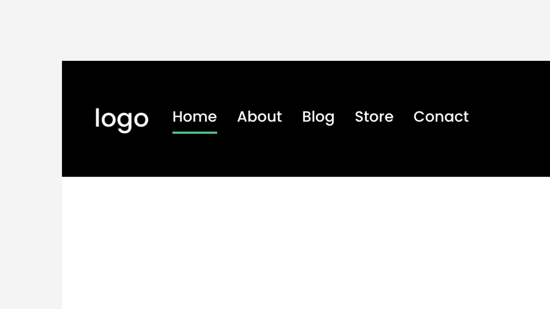The height and width of the screenshot is (309, 550).
Task: Switch to the Blog tab
Action: pos(318,117)
